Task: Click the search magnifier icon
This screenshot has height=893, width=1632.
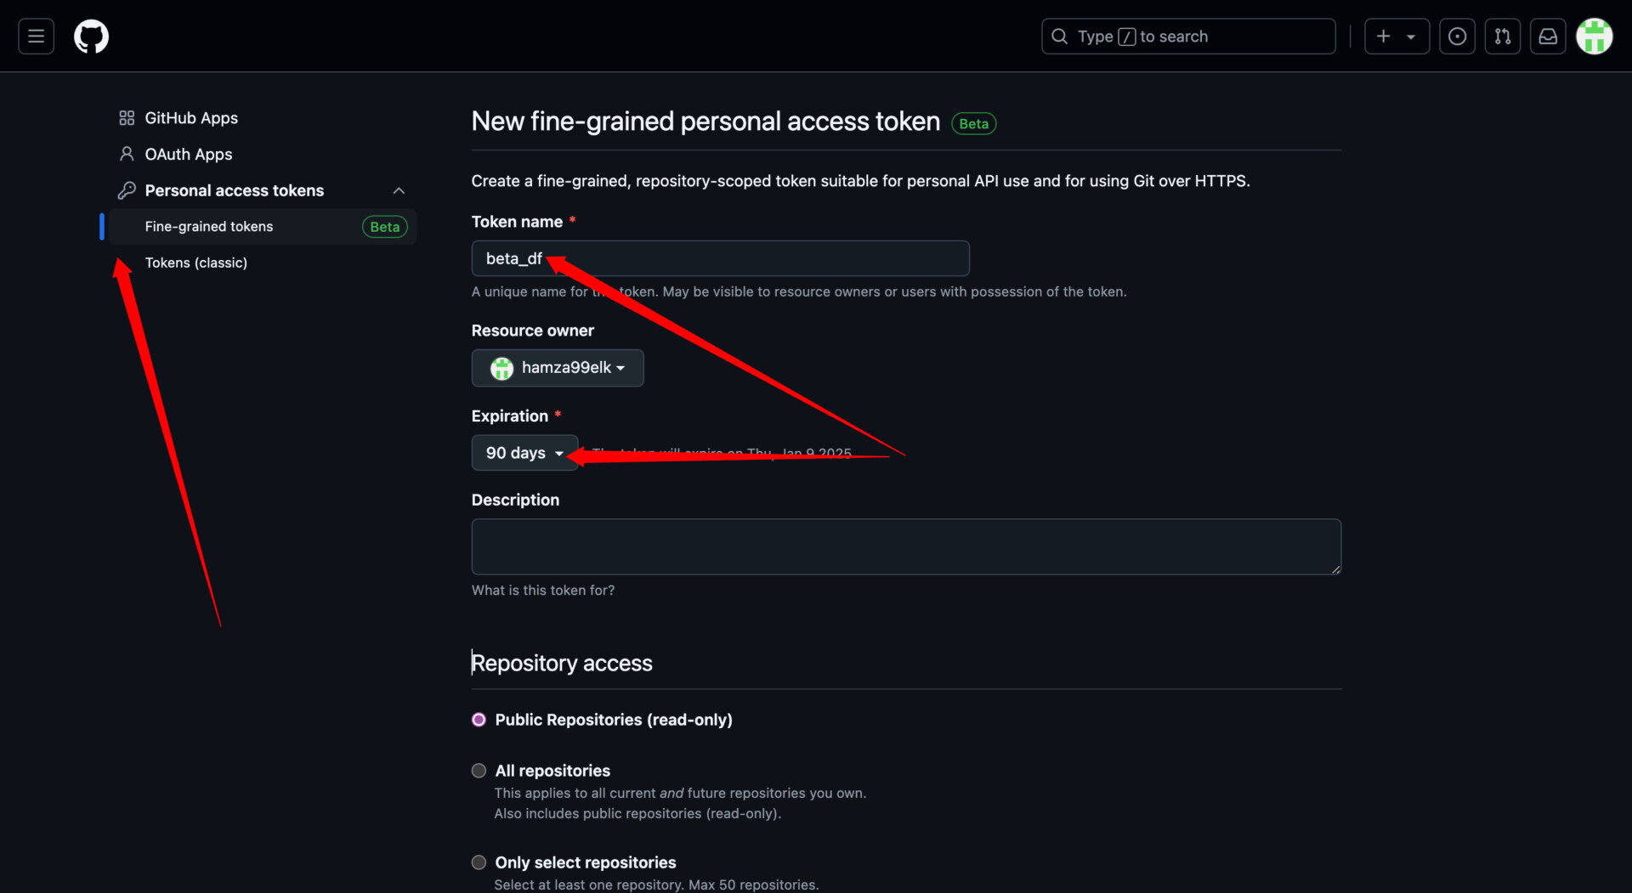Action: pos(1059,37)
